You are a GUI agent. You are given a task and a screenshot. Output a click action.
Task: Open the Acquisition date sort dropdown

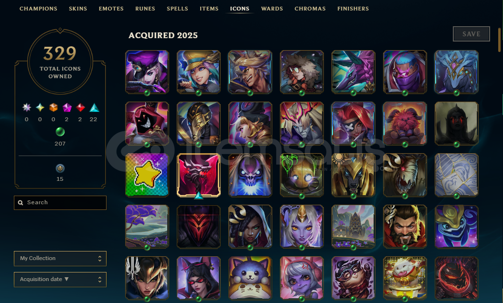click(60, 280)
